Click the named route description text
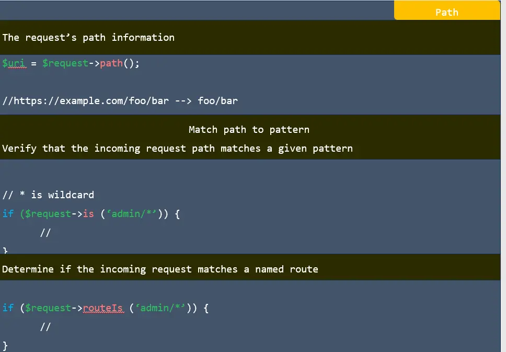Viewport: 506px width, 352px height. [160, 269]
